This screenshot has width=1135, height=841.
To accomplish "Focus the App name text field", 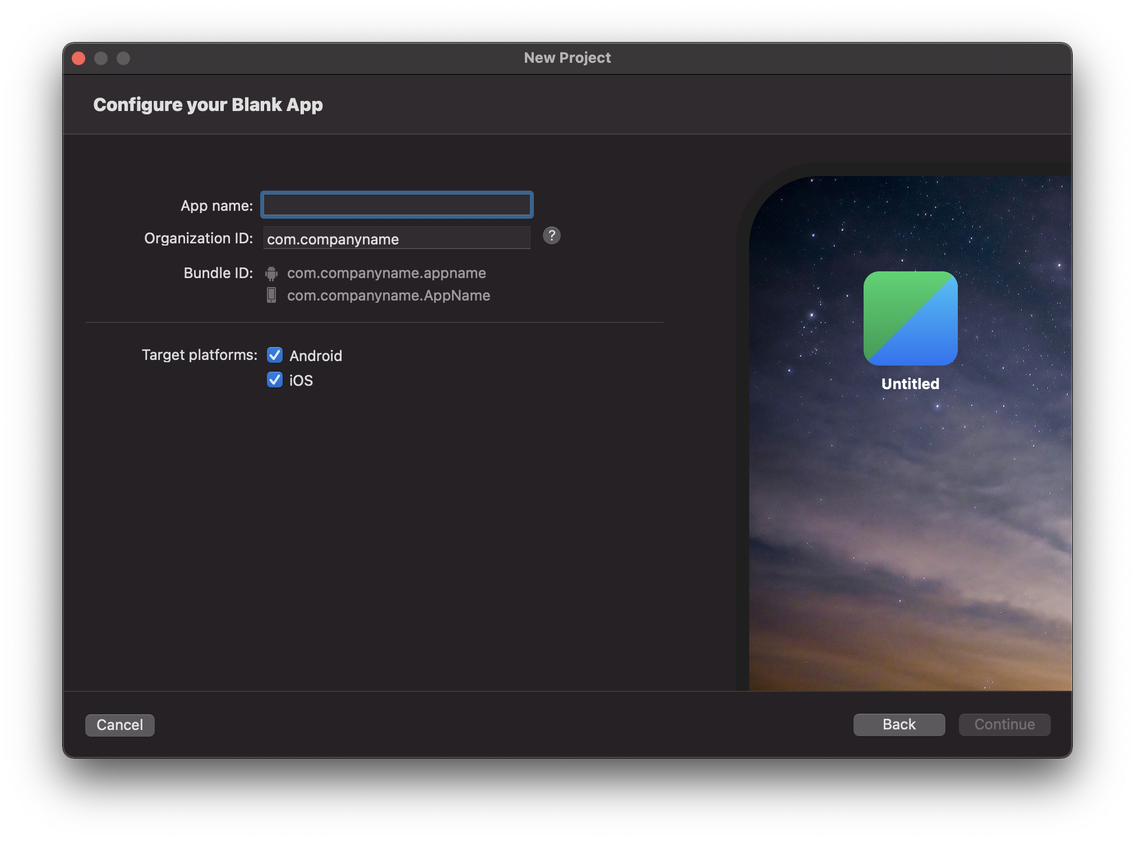I will pyautogui.click(x=396, y=205).
